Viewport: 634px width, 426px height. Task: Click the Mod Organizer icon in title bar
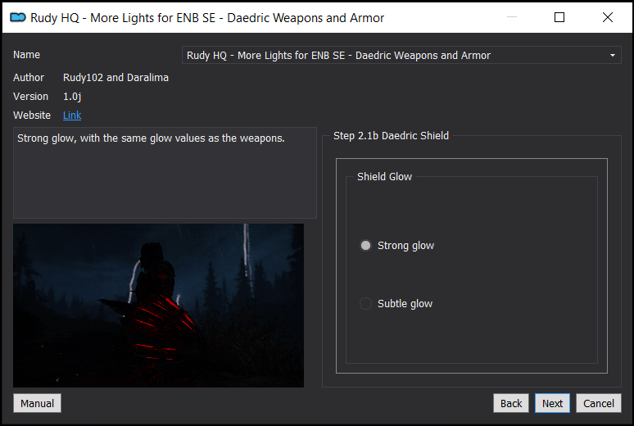[x=18, y=17]
